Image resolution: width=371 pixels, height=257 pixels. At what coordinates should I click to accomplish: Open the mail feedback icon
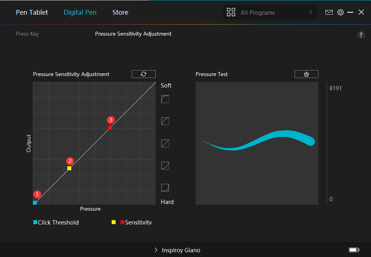(x=329, y=12)
